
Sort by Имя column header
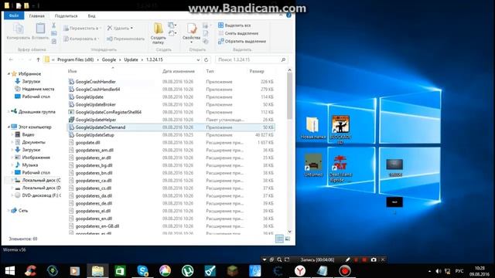pos(73,71)
